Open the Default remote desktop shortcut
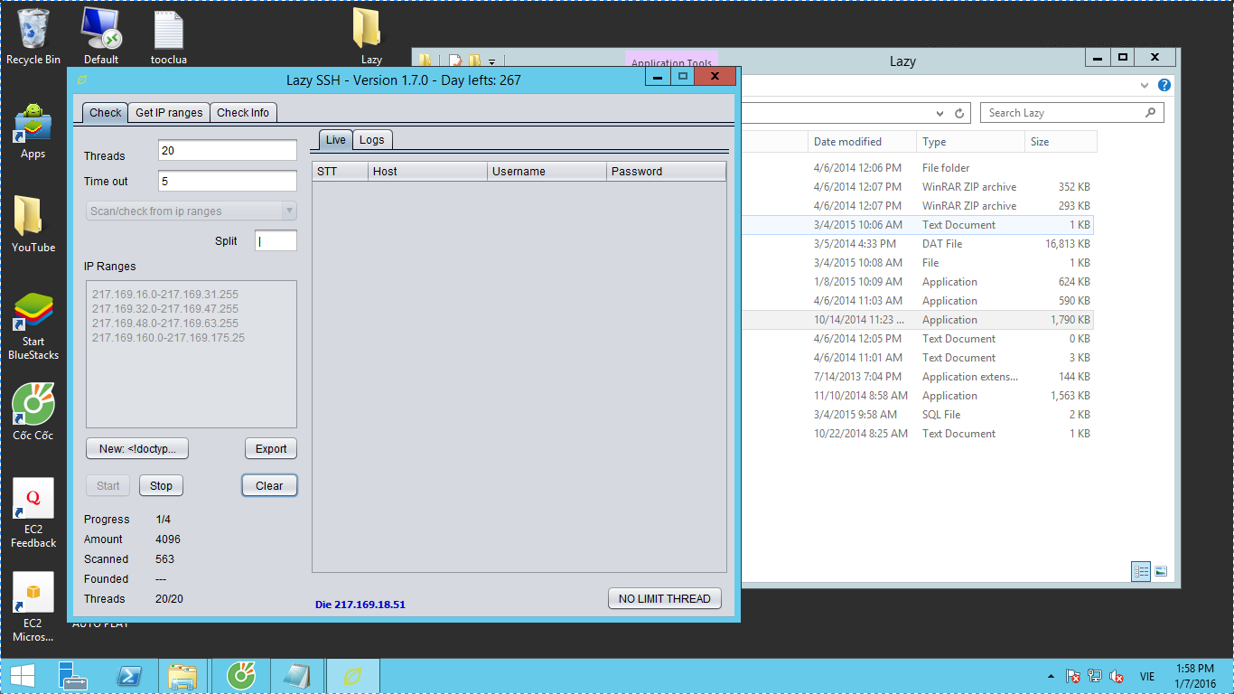Viewport: 1234px width, 694px height. tap(101, 36)
